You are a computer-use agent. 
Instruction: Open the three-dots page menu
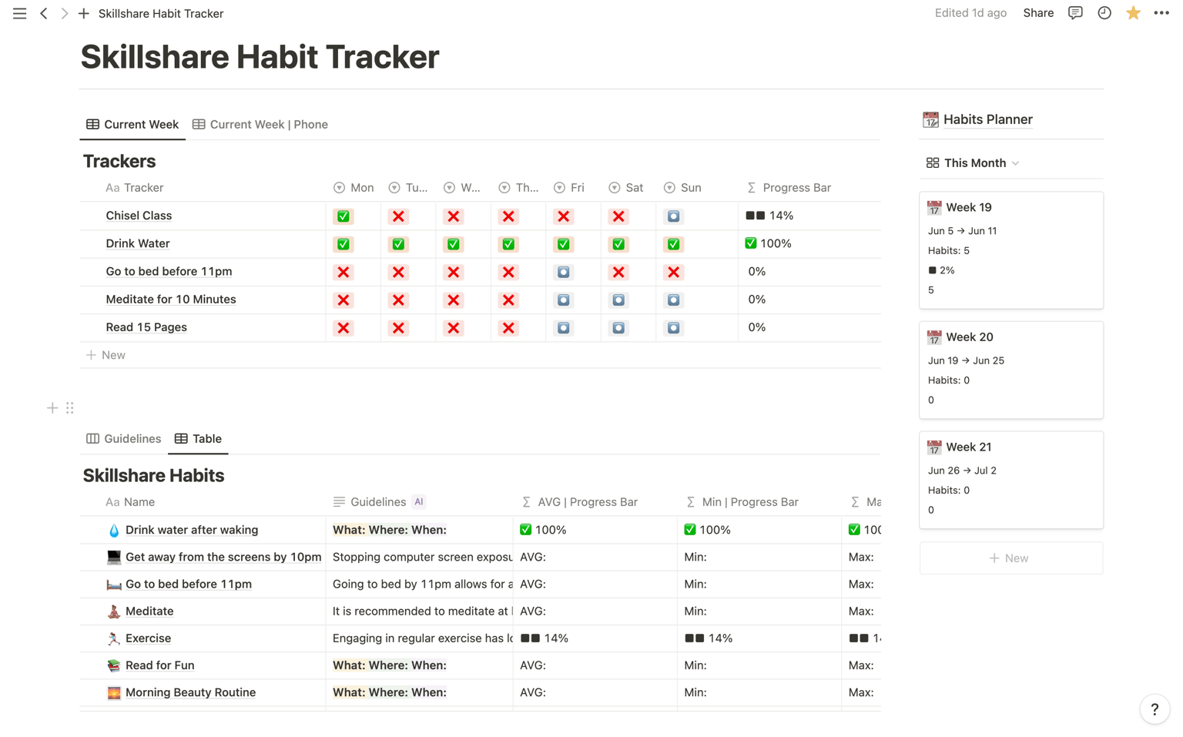click(1161, 13)
